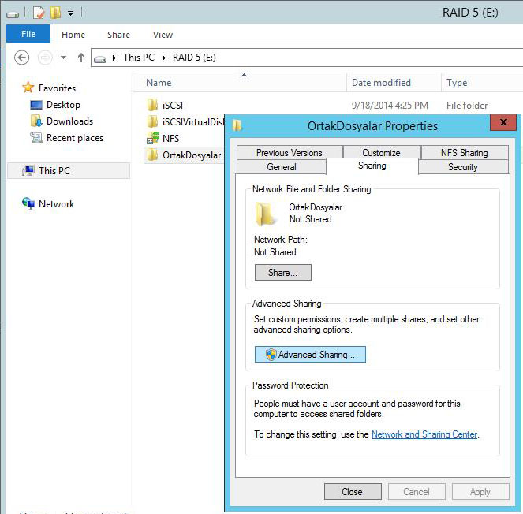Viewport: 523px width, 514px height.
Task: Open Downloads in the navigation pane
Action: click(x=69, y=121)
